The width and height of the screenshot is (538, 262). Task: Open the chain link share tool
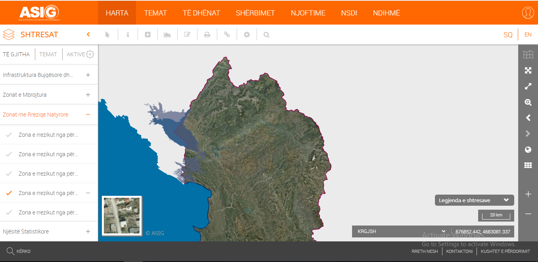227,34
